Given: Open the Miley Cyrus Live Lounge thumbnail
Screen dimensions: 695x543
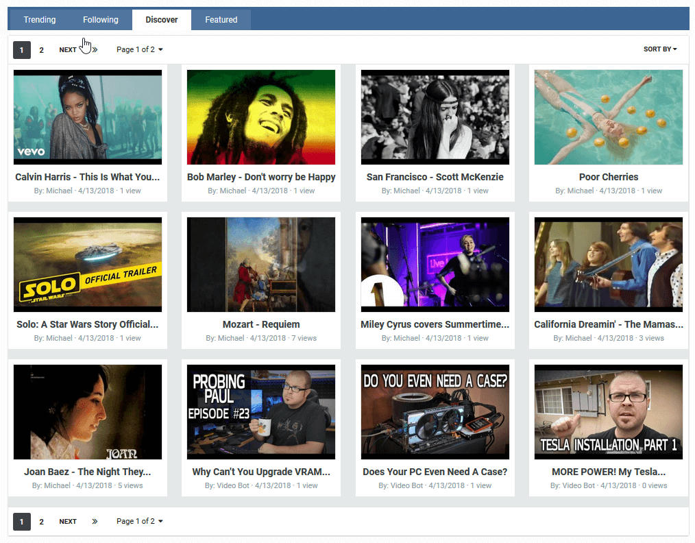Looking at the screenshot, I should pos(435,265).
